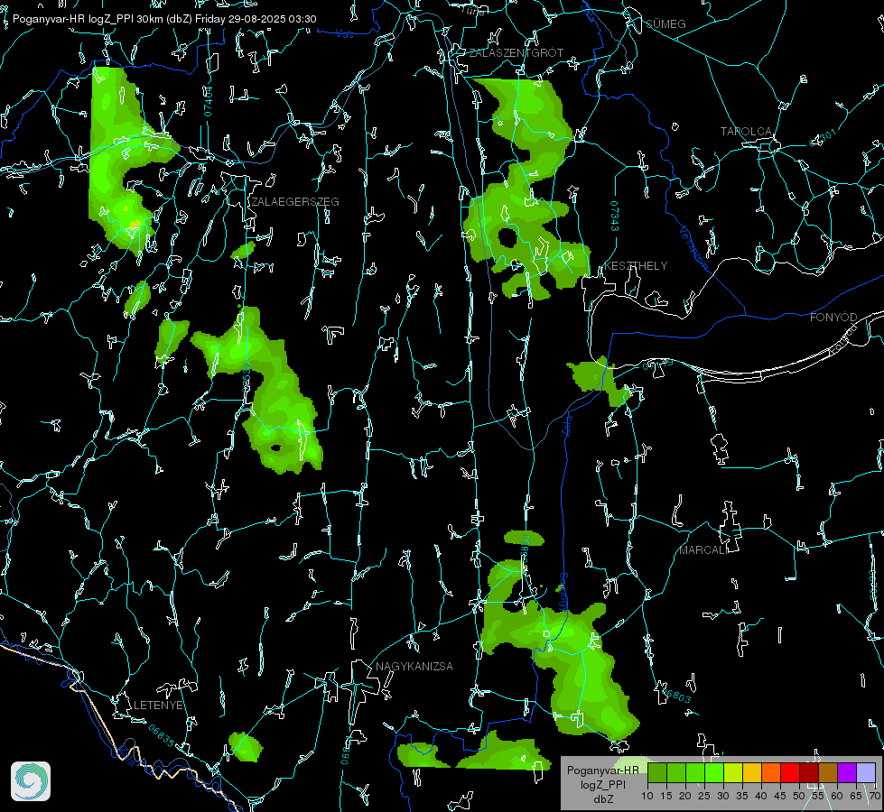Click the LETENYE town label
Viewport: 884px width, 812px height.
pyautogui.click(x=158, y=706)
